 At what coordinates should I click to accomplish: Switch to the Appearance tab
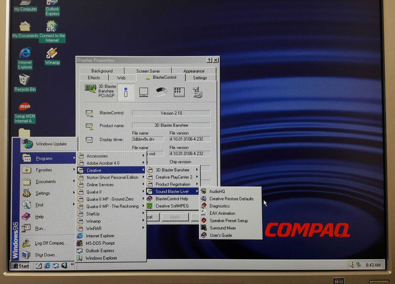(194, 71)
